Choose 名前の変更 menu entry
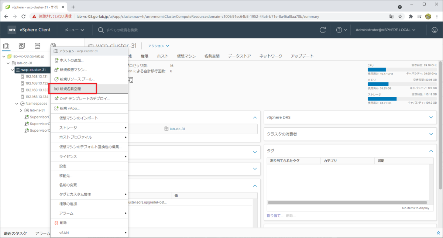 (89, 185)
